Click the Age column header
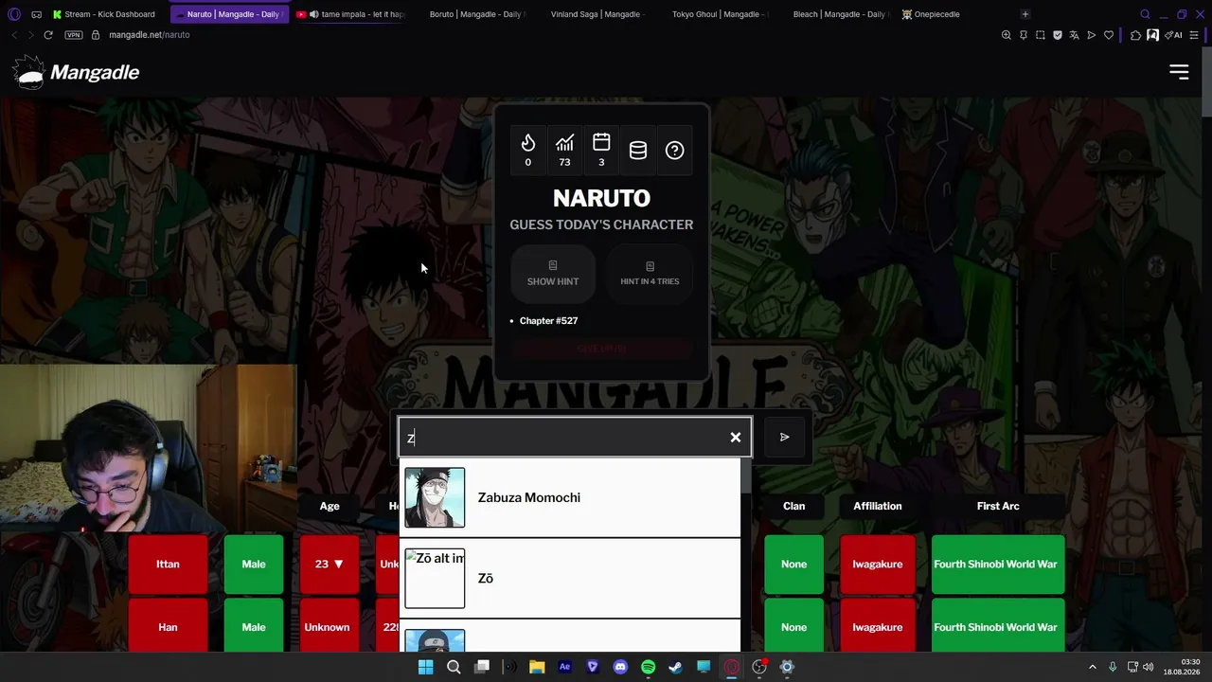1212x682 pixels. [330, 506]
